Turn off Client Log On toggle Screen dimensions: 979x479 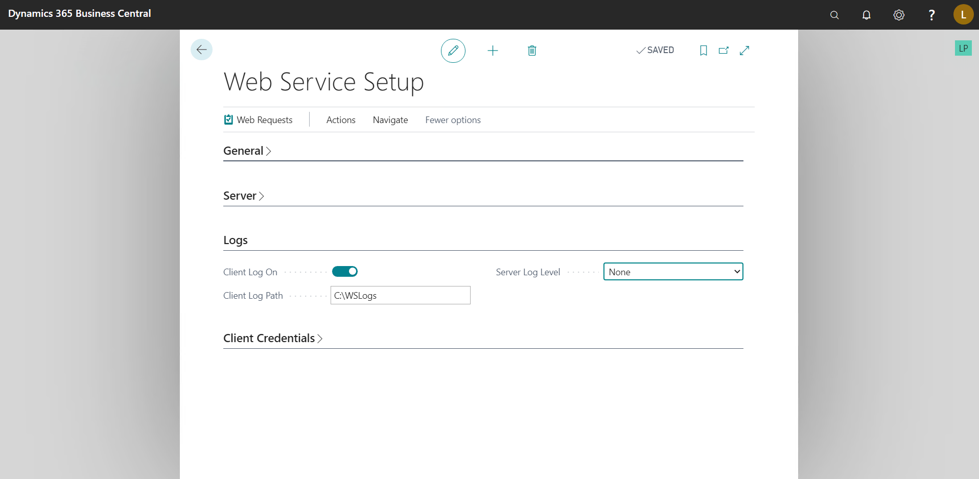coord(345,272)
